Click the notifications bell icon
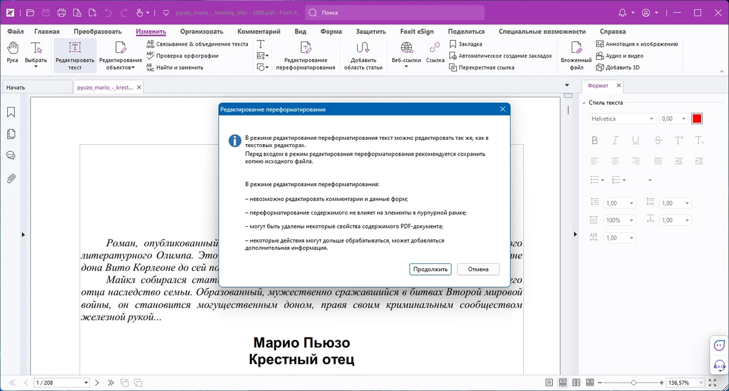Image resolution: width=729 pixels, height=391 pixels. click(x=622, y=13)
